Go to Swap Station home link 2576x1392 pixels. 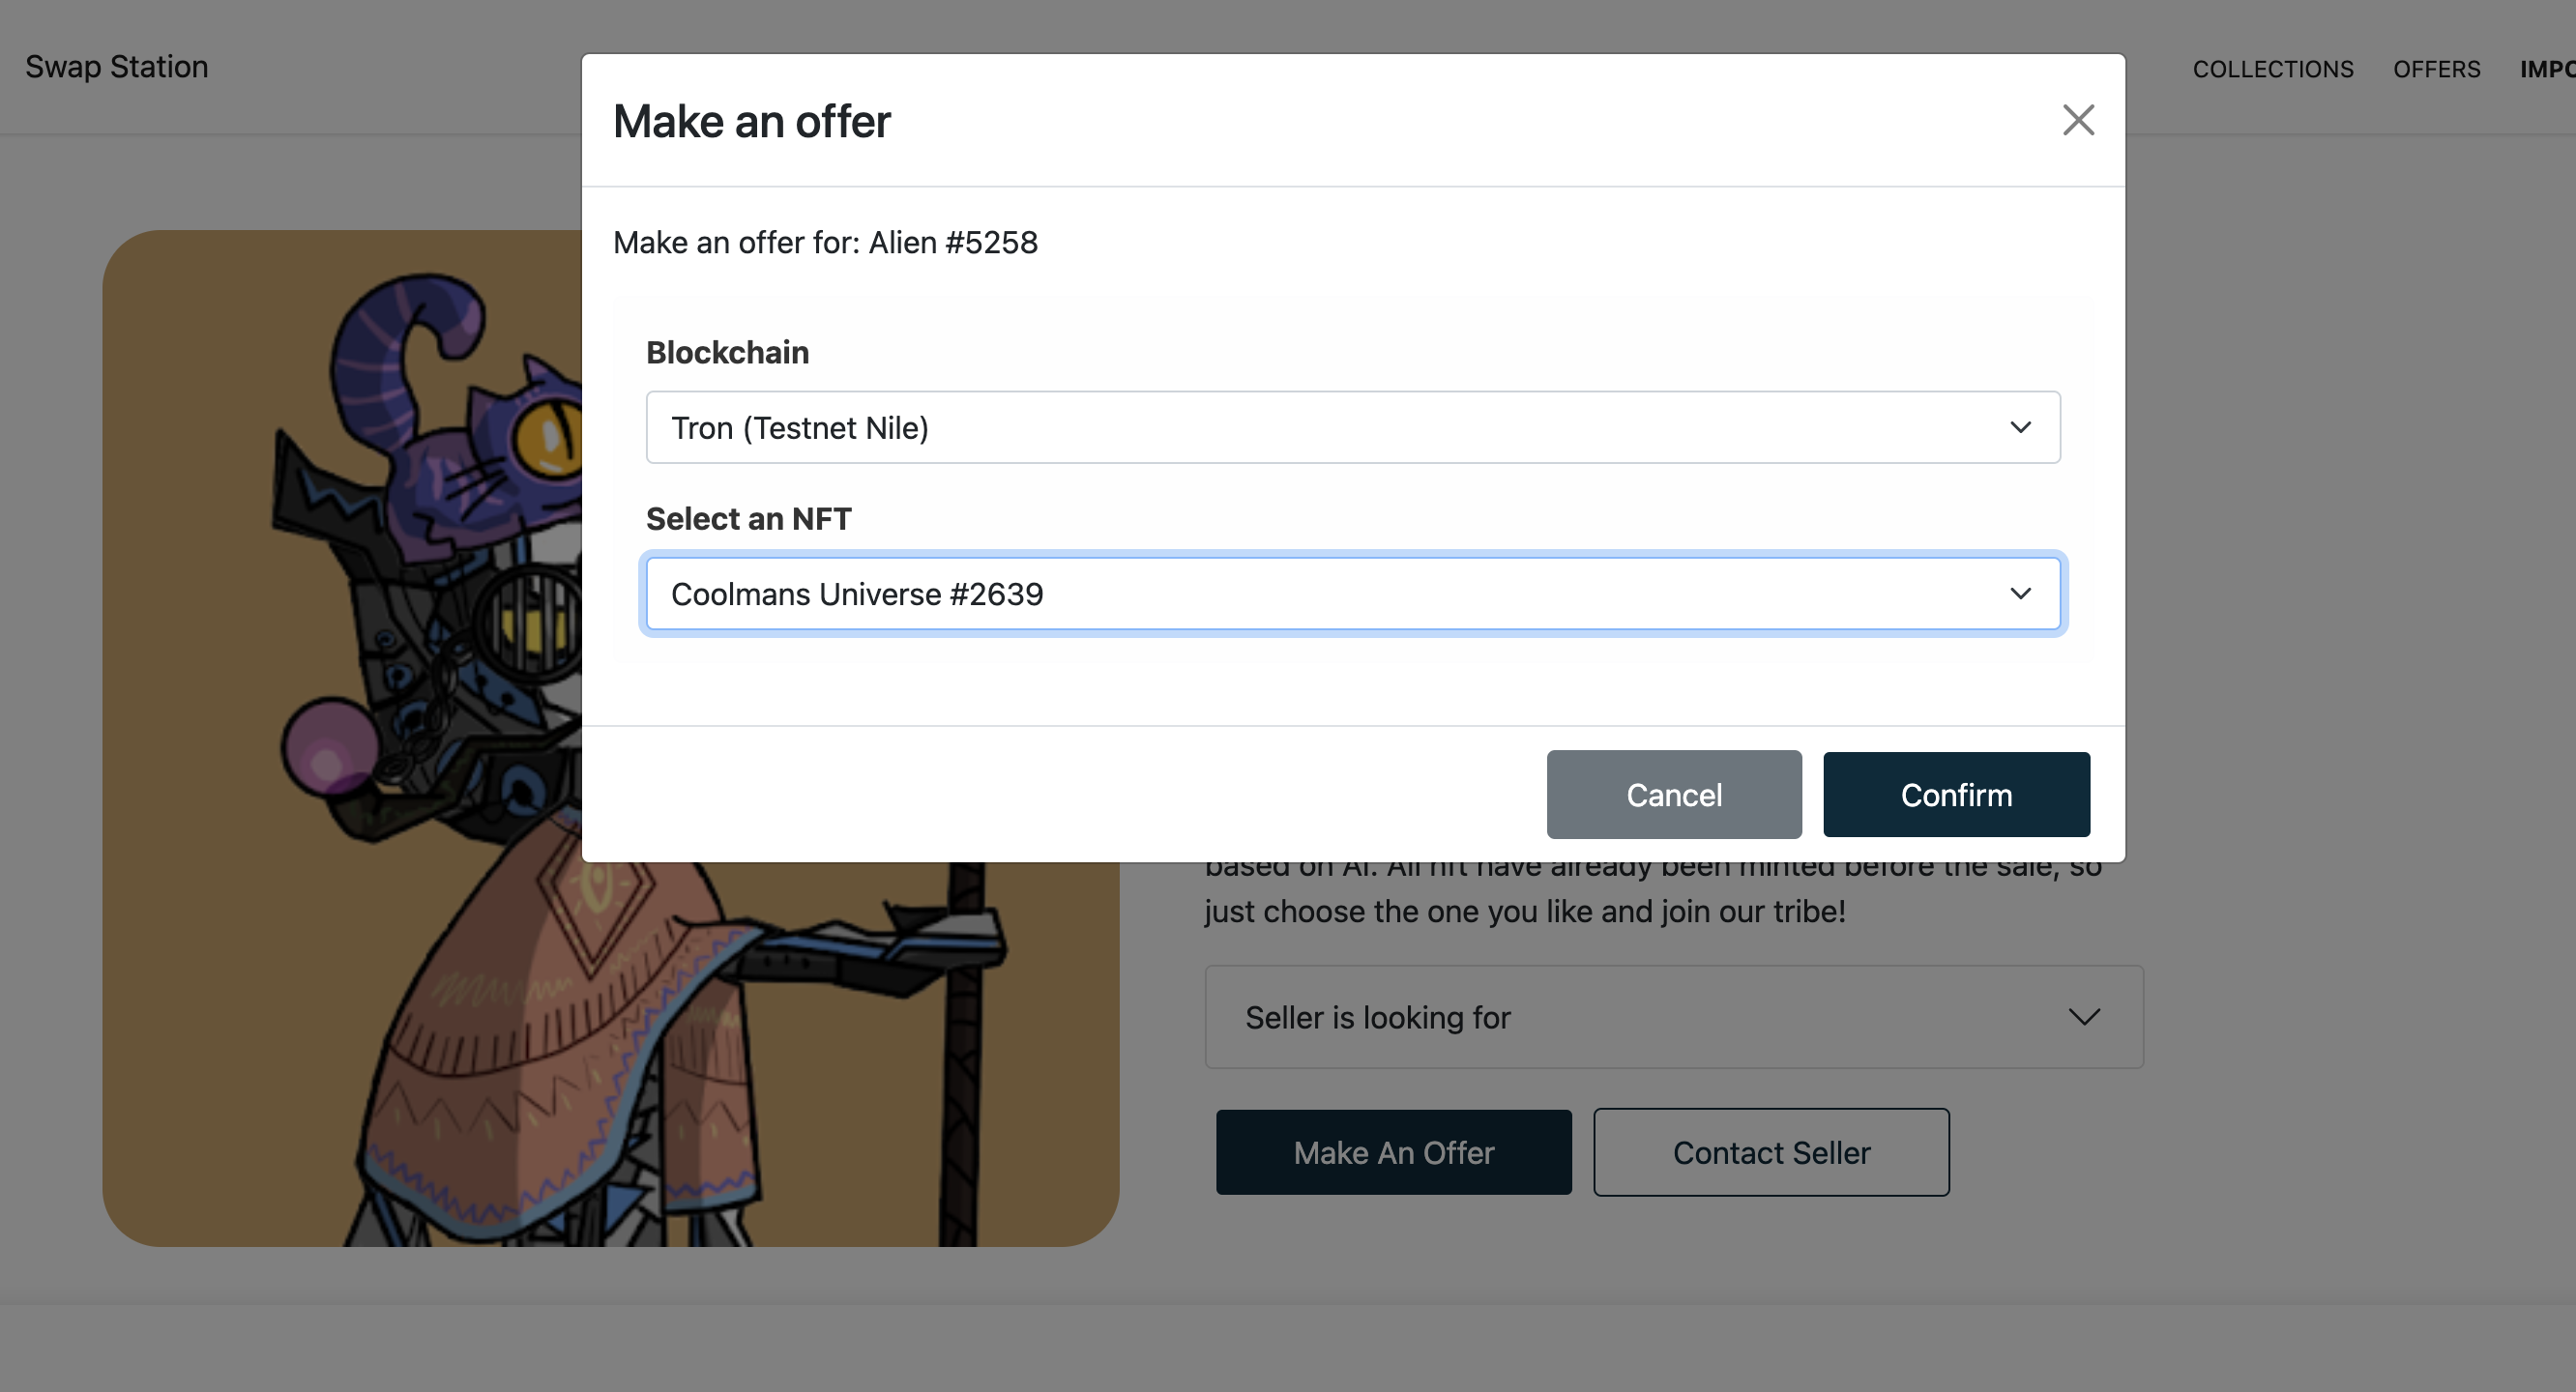tap(117, 67)
